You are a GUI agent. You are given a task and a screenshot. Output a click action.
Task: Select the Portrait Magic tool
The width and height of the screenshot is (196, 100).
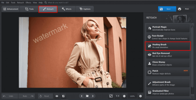pos(168,28)
